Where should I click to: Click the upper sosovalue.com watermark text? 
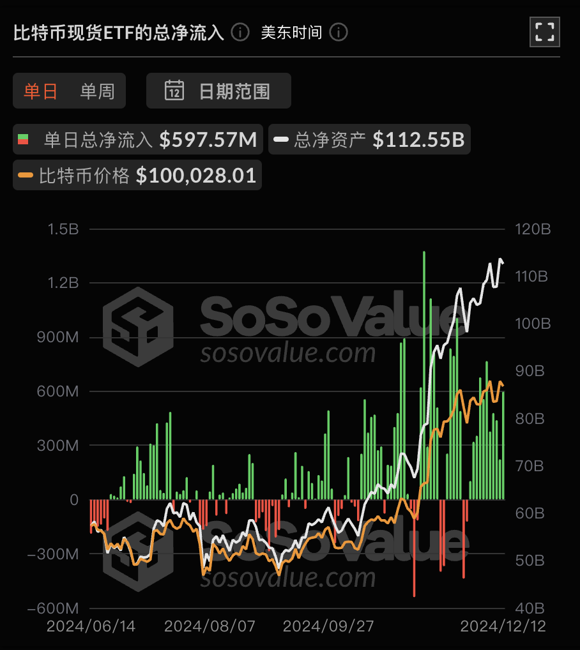[x=288, y=353]
